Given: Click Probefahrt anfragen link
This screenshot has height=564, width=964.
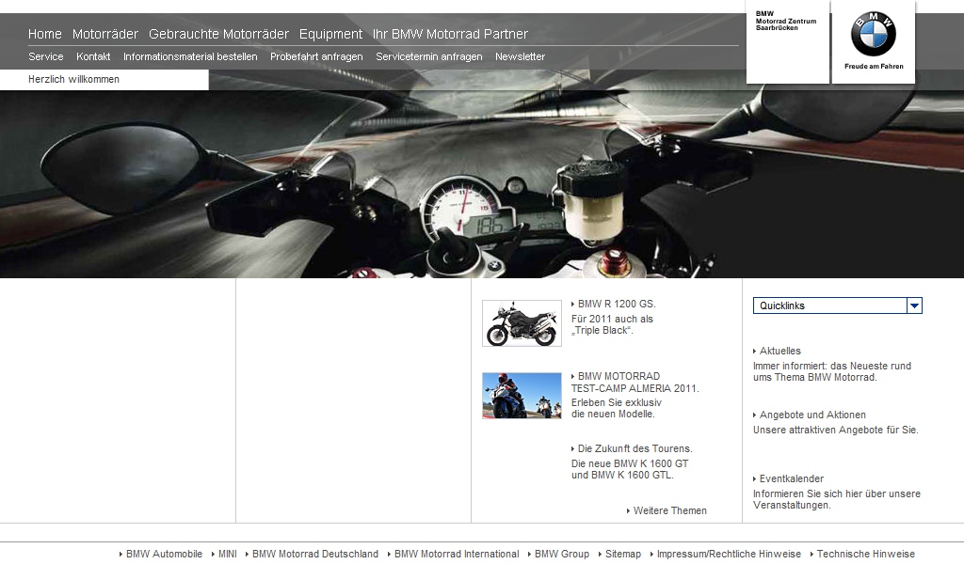Looking at the screenshot, I should [x=316, y=56].
